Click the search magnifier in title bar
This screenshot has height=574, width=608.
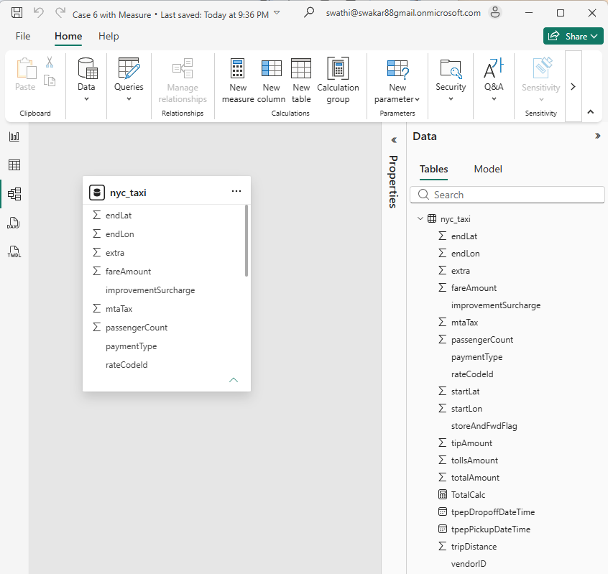308,12
